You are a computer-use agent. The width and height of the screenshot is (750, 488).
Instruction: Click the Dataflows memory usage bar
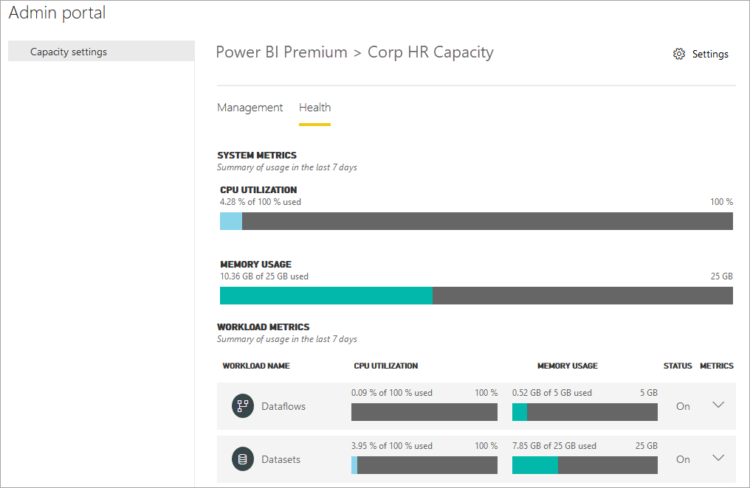(585, 412)
